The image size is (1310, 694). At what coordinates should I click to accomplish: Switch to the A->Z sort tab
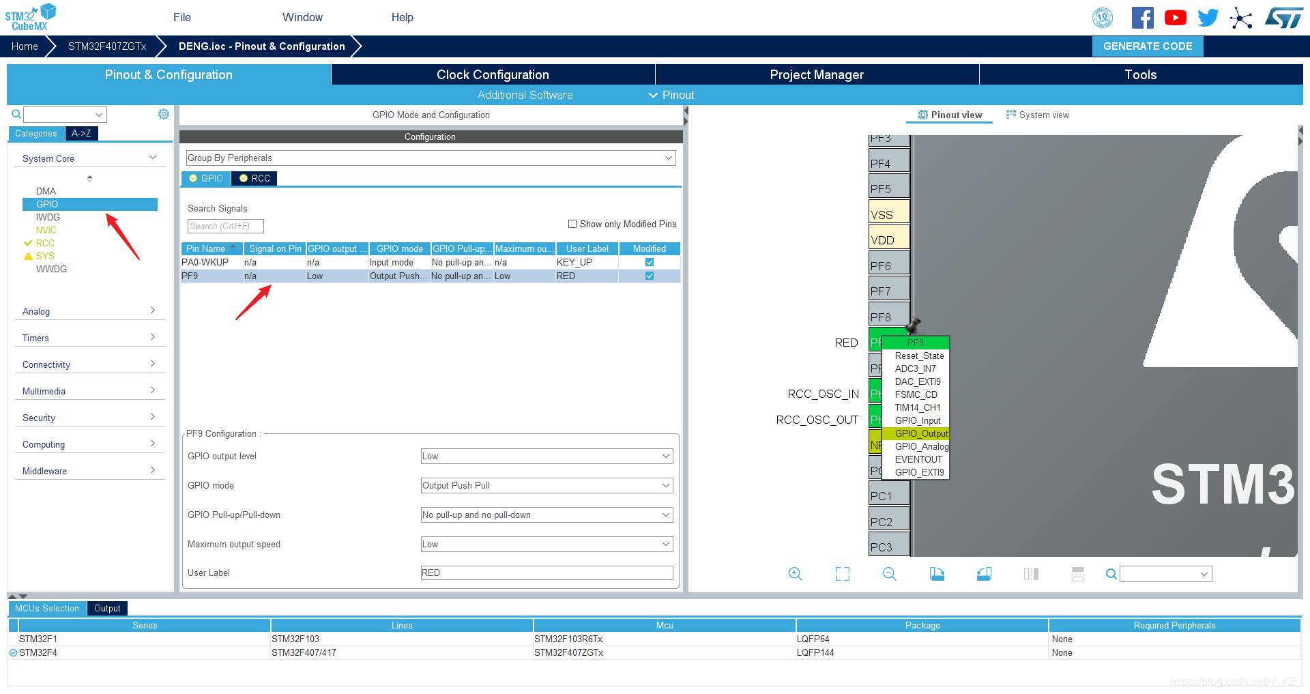coord(82,133)
